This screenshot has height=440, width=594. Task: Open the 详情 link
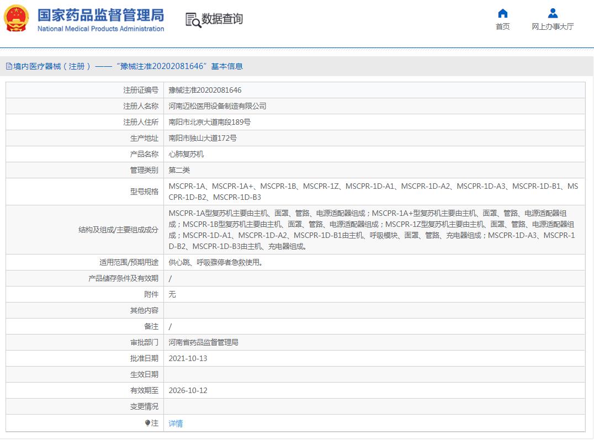[x=176, y=423]
